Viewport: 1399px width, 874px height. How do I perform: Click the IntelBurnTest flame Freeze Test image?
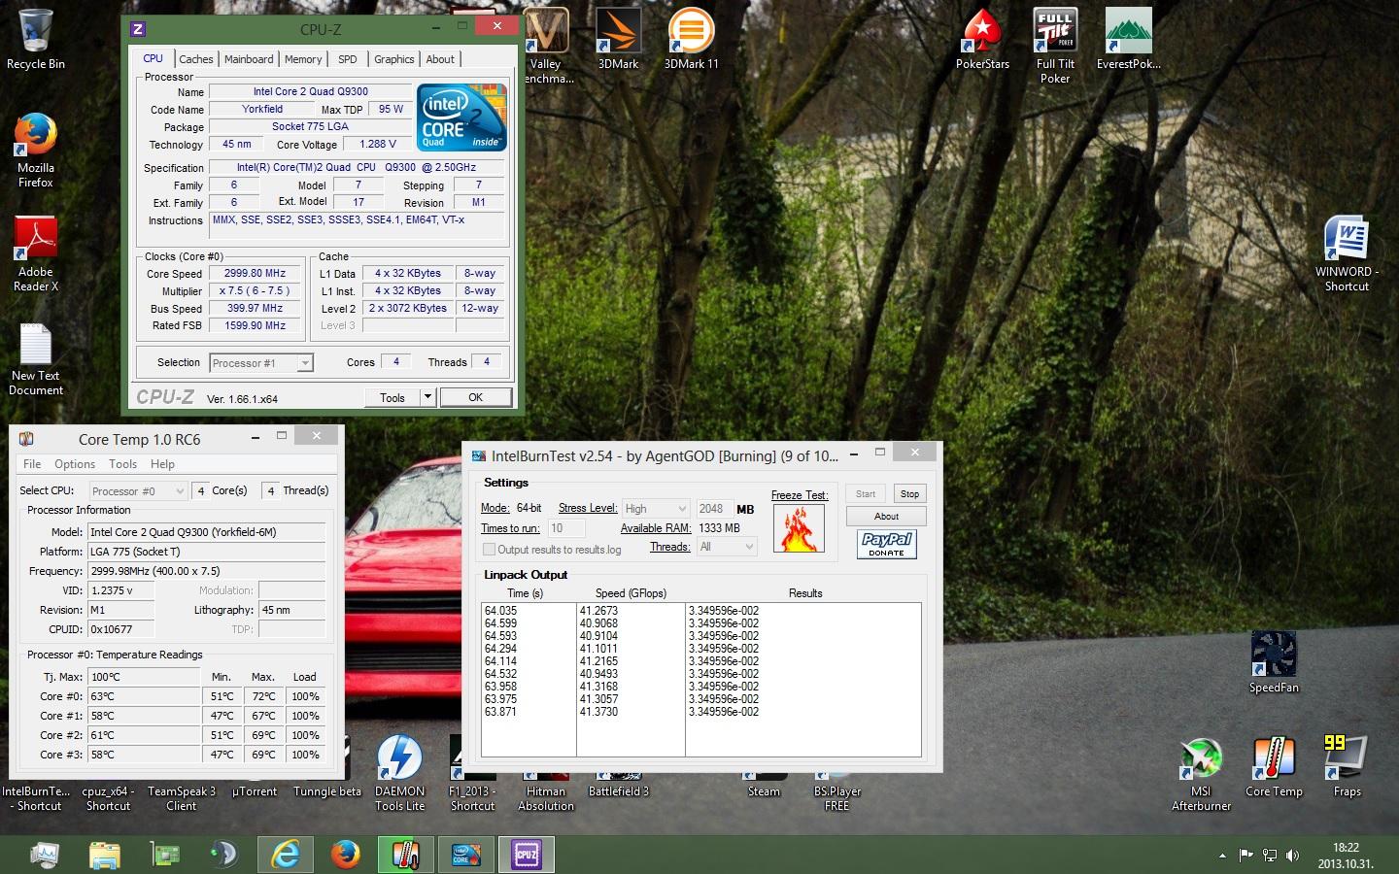(799, 528)
